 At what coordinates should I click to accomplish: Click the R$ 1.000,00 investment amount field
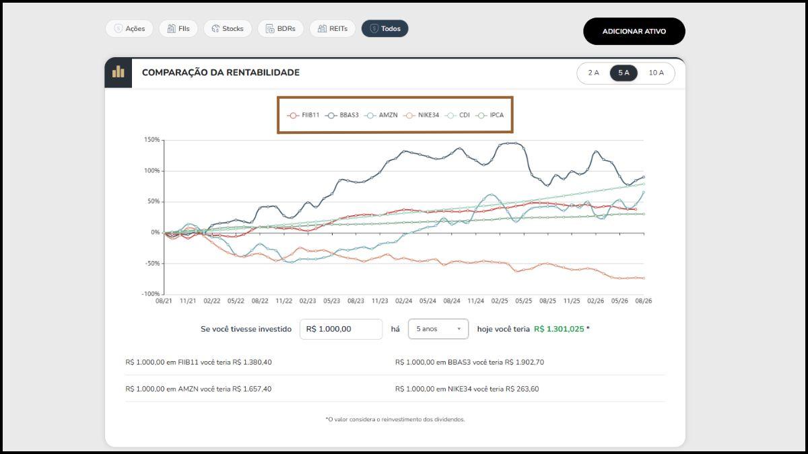tap(341, 329)
